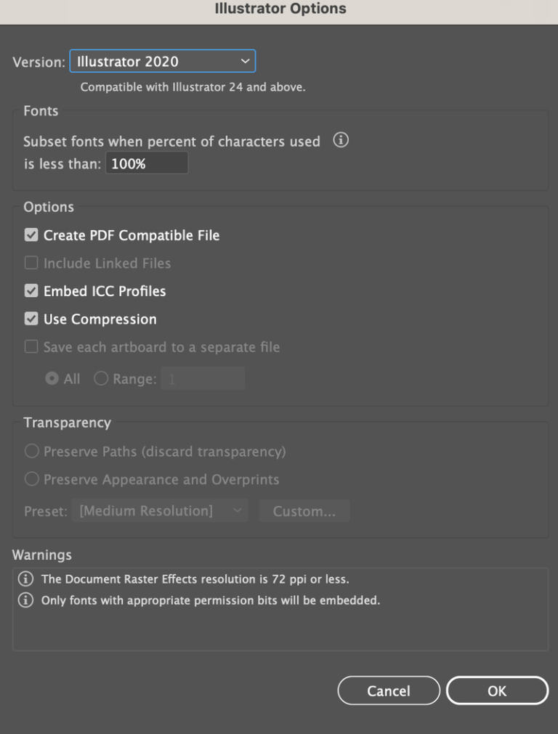Viewport: 558px width, 734px height.
Task: Click the chevron on the Version dropdown
Action: [x=246, y=61]
